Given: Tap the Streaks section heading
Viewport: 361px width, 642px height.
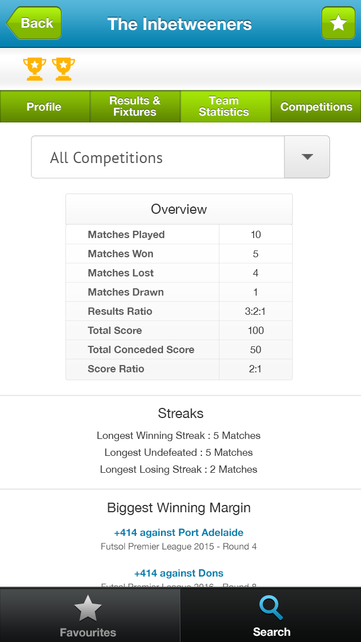Looking at the screenshot, I should click(180, 413).
